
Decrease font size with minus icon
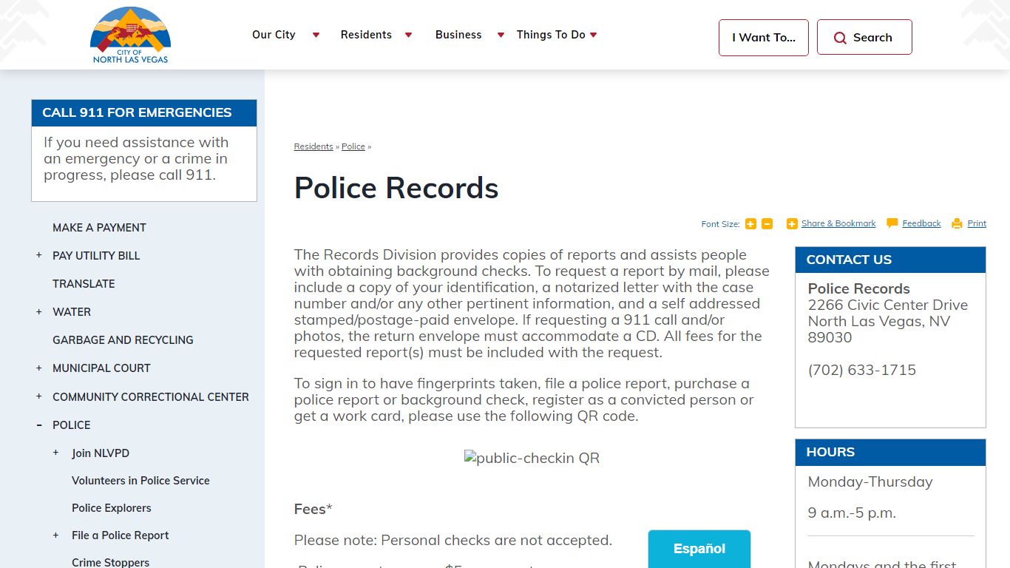tap(767, 224)
